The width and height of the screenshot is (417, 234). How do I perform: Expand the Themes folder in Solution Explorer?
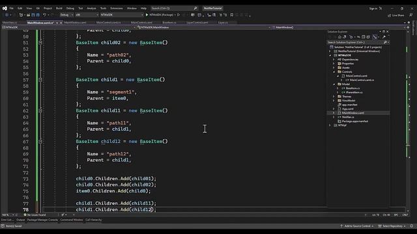(x=334, y=97)
